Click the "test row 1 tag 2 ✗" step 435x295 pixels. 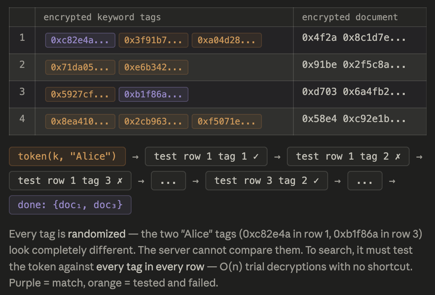pos(348,156)
